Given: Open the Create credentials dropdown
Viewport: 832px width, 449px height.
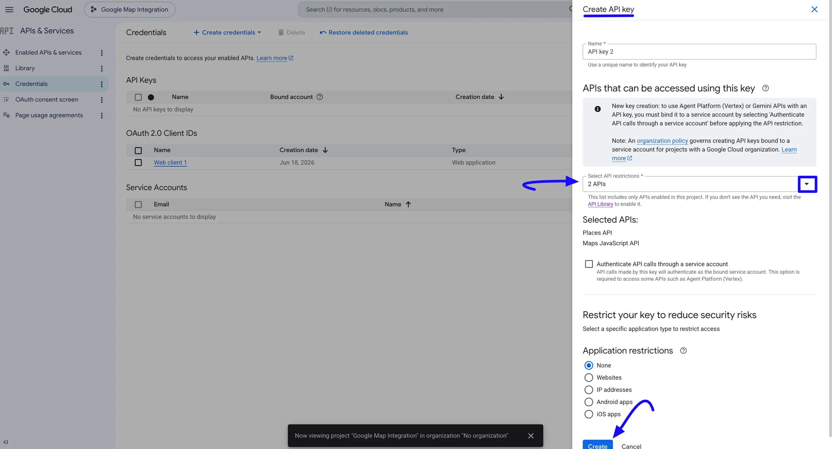Looking at the screenshot, I should (227, 32).
